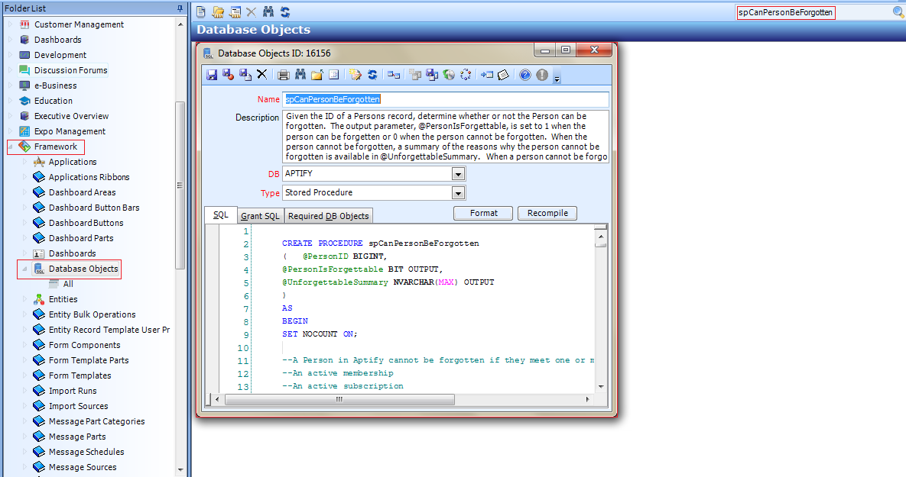Click the pin icon on the Folder List header
906x477 pixels.
click(180, 8)
